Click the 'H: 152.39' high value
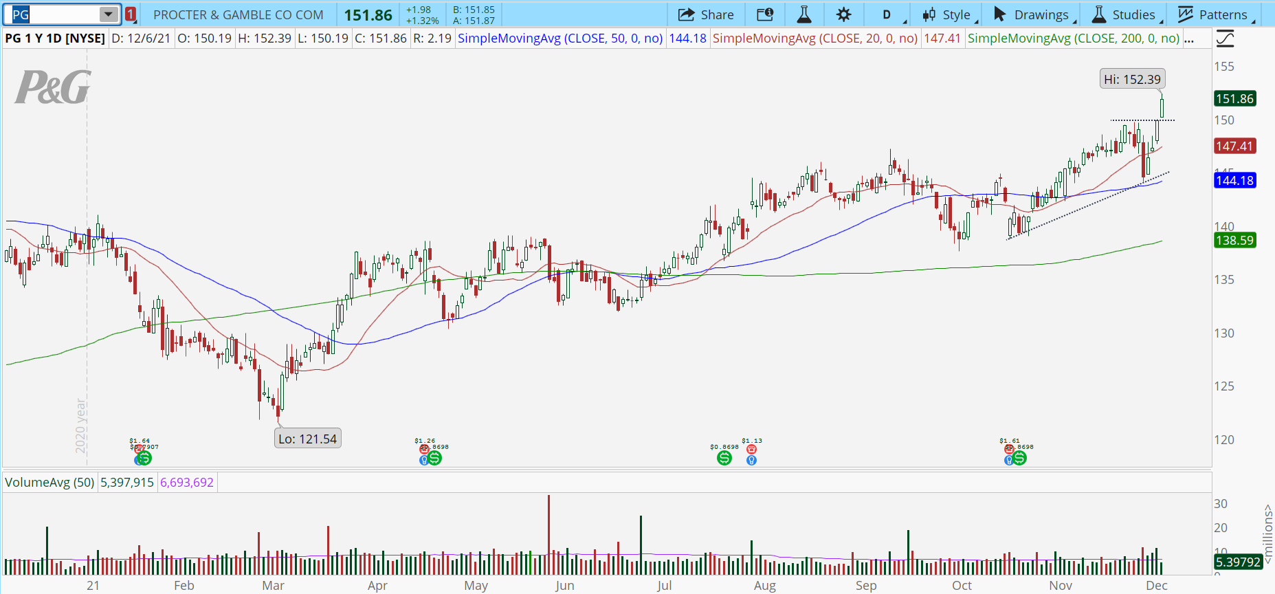Viewport: 1275px width, 594px height. (x=265, y=38)
